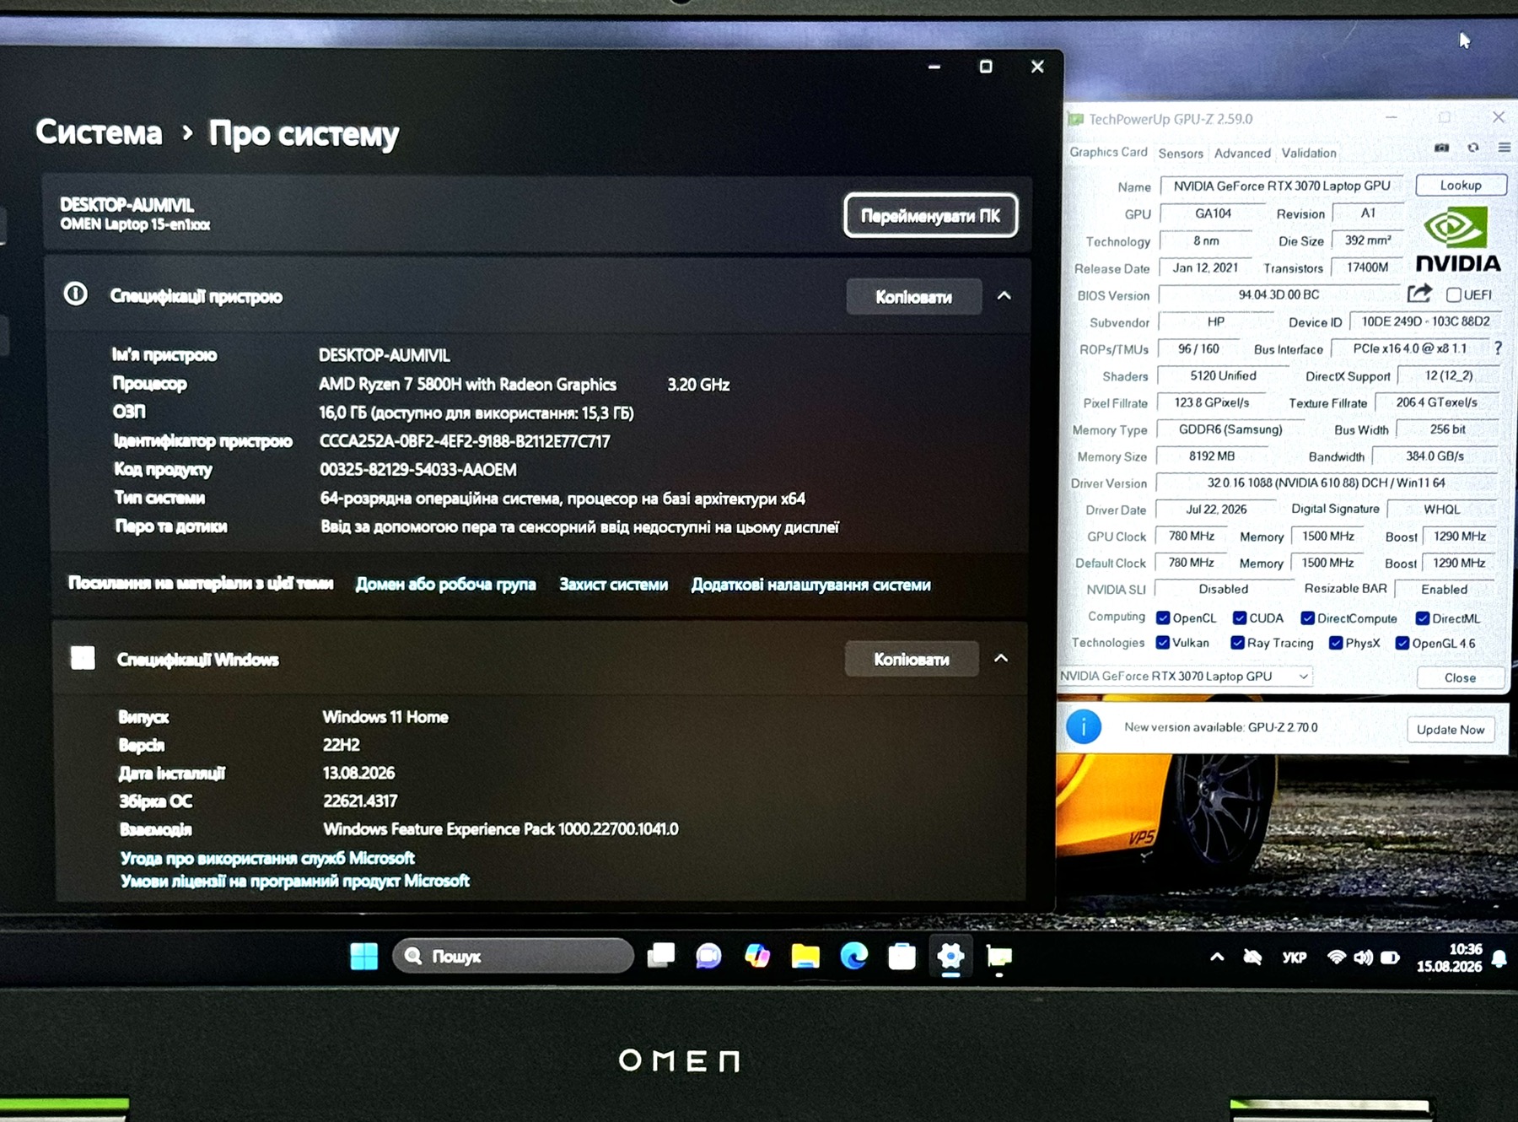
Task: Click the GPU Name field in GPU-Z
Action: tap(1282, 186)
